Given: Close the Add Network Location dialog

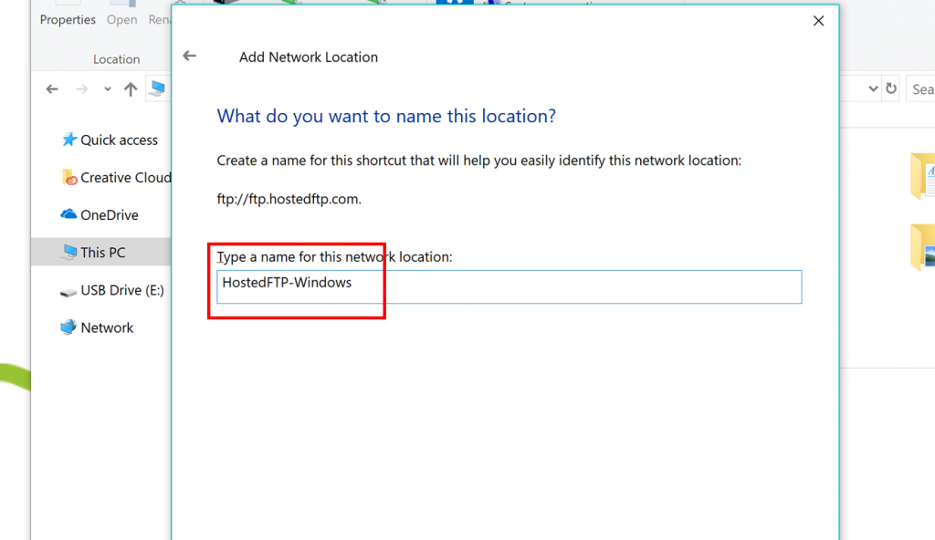Looking at the screenshot, I should (818, 21).
